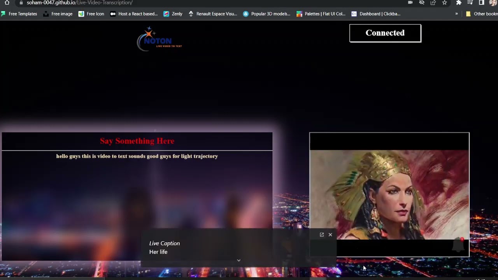Open the Free Icon bookmark
This screenshot has width=498, height=280.
pyautogui.click(x=91, y=14)
